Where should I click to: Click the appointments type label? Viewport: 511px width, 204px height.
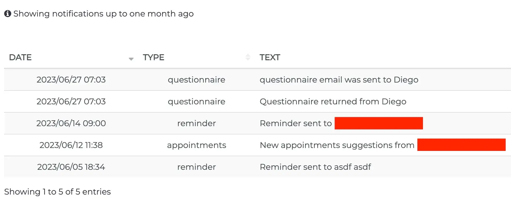pyautogui.click(x=196, y=145)
